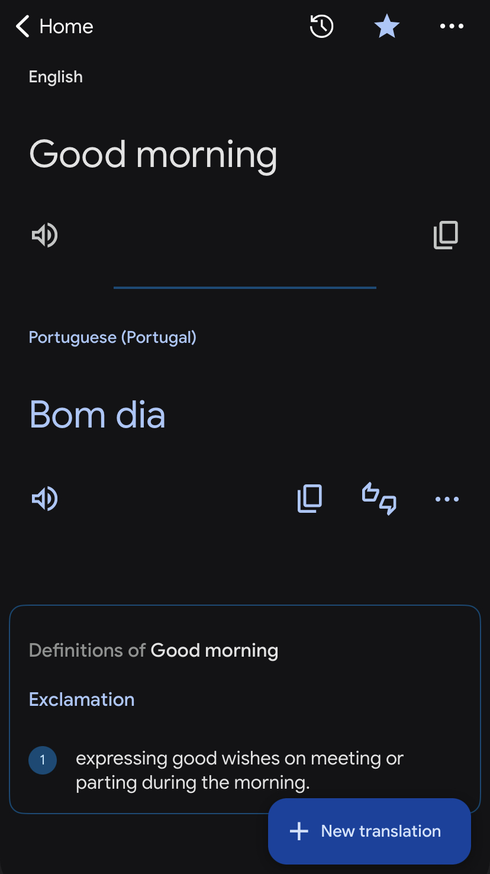
Task: Tap the number 1 definition badge
Action: point(43,760)
